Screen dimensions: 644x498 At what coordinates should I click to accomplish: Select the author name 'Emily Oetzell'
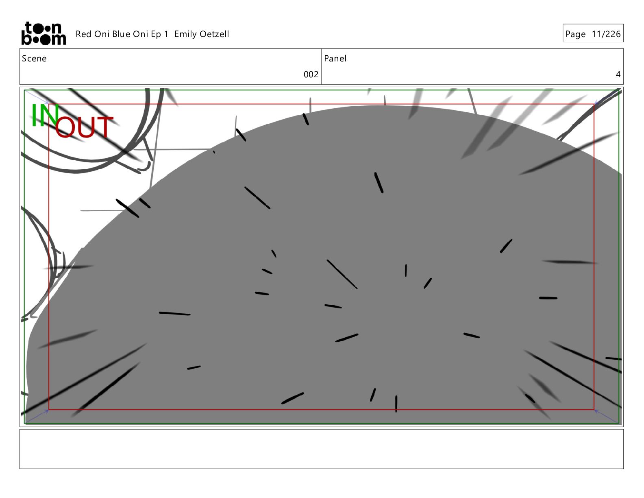click(202, 34)
